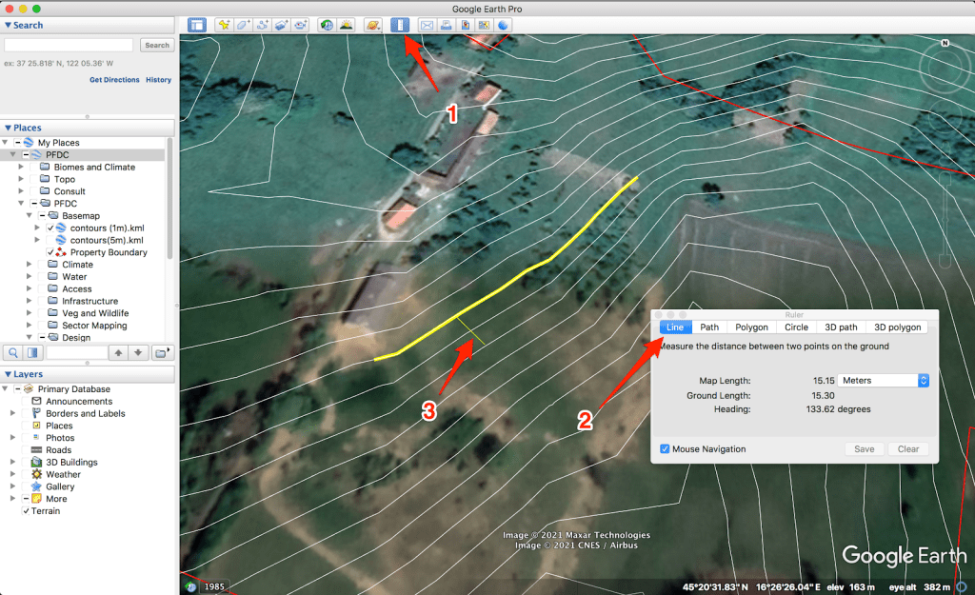Open the Meters unit dropdown
This screenshot has width=975, height=595.
tap(883, 381)
